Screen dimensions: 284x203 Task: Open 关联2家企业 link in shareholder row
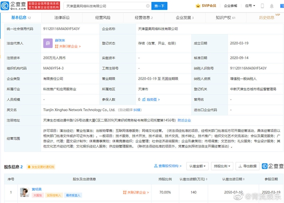[136, 193]
